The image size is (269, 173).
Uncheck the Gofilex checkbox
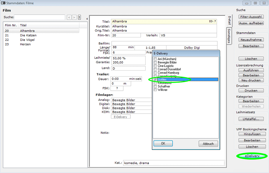155,80
